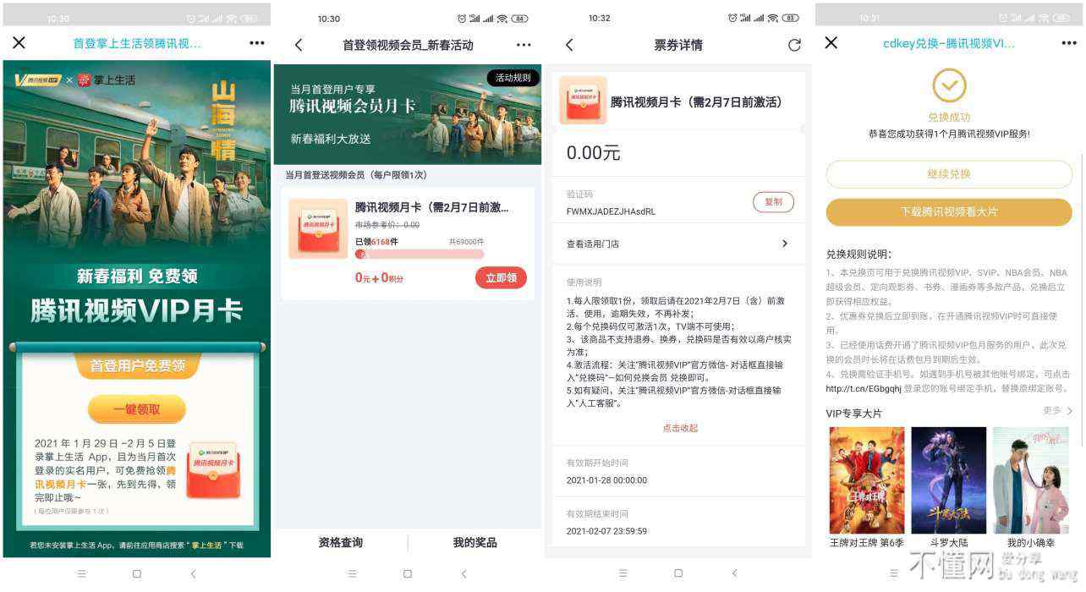Open the 资格查询 tab

coord(341,542)
